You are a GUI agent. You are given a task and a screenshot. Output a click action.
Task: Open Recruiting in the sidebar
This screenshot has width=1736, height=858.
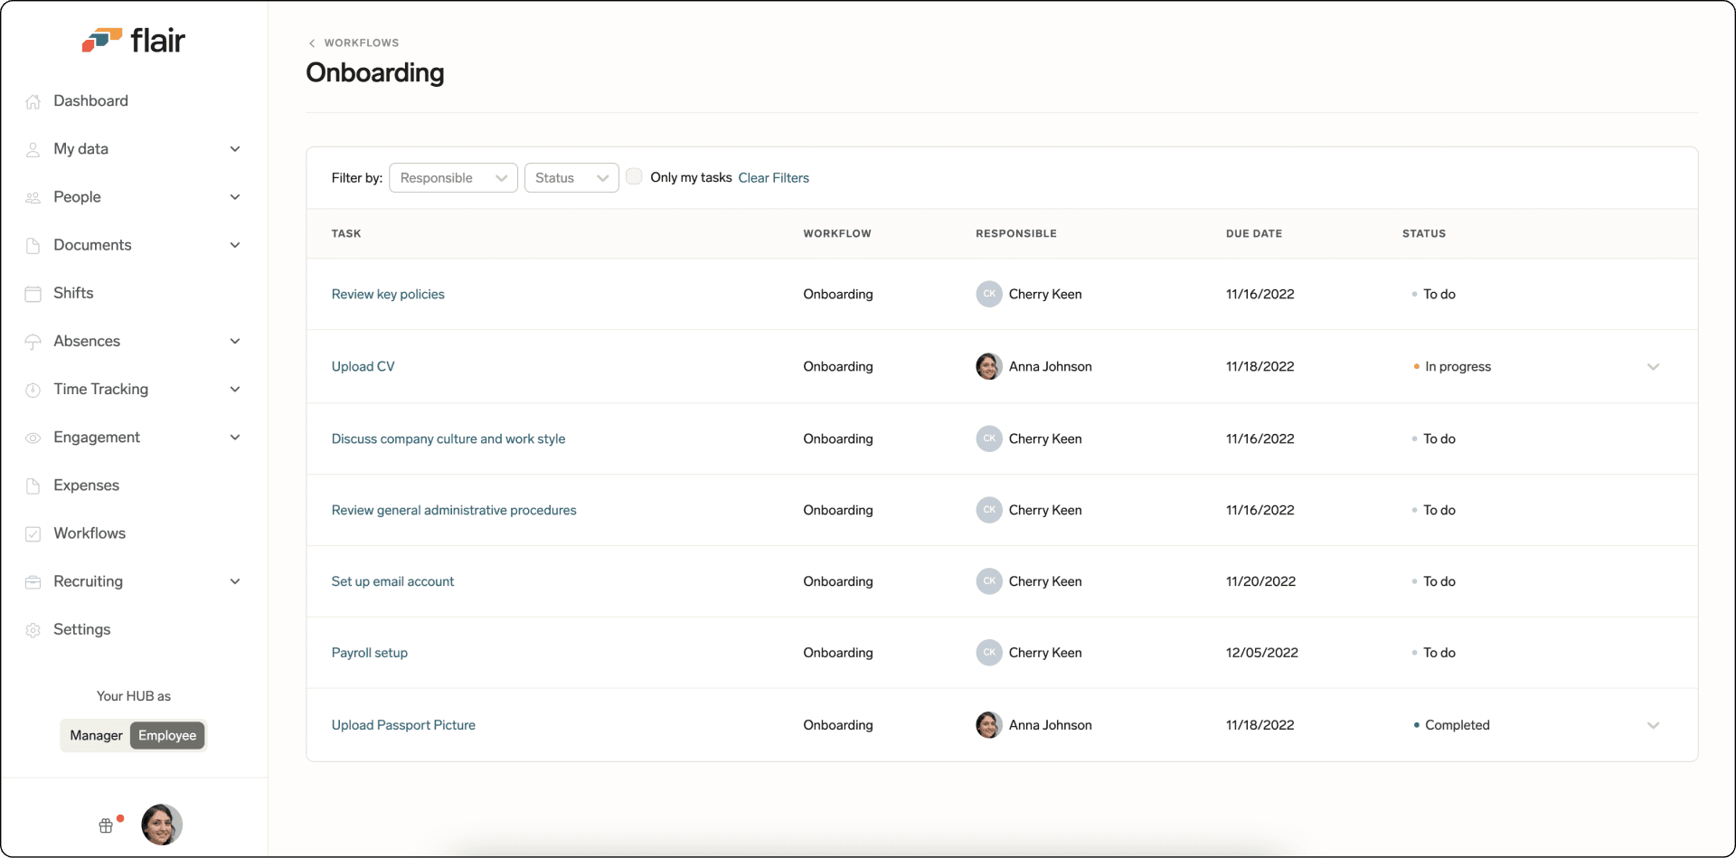(x=88, y=581)
